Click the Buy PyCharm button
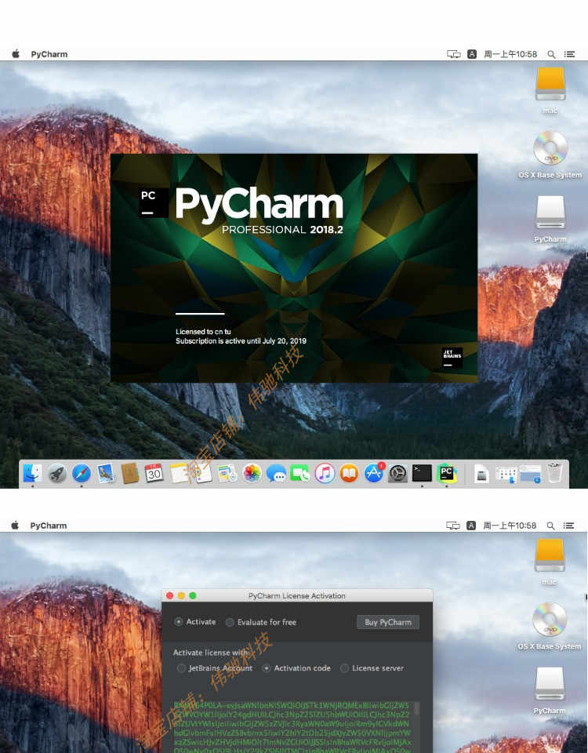Screen dimensions: 588x753 (388, 622)
